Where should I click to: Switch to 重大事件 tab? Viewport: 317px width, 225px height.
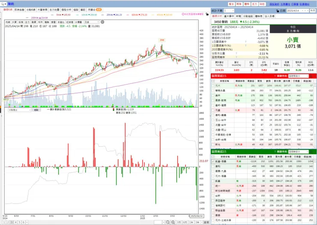pos(229,16)
